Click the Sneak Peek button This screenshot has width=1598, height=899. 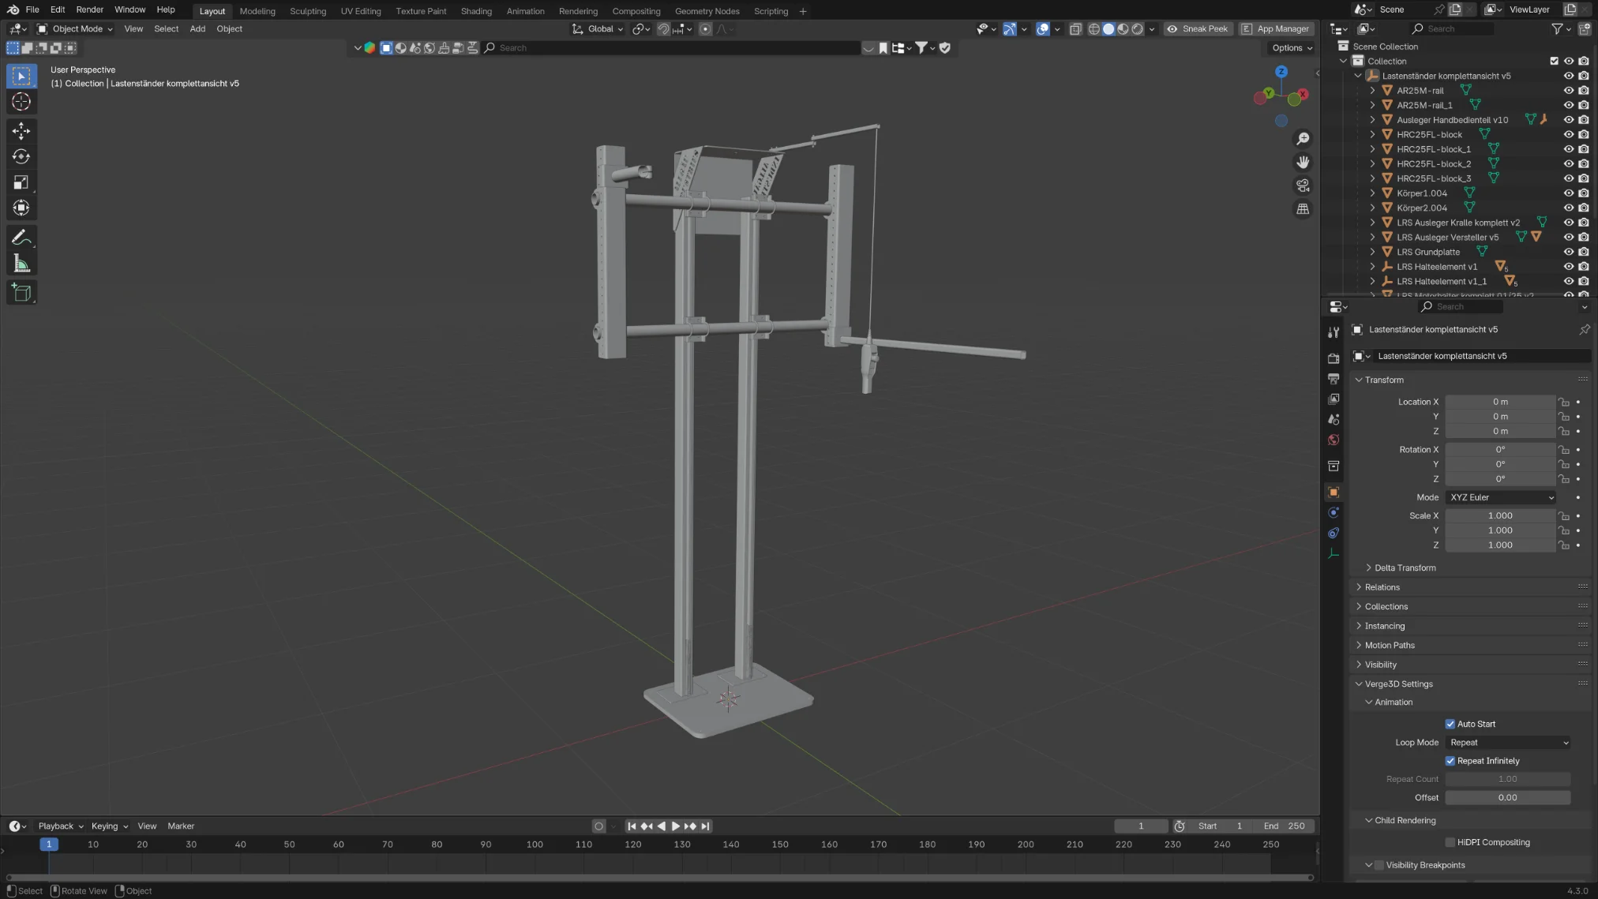coord(1198,28)
